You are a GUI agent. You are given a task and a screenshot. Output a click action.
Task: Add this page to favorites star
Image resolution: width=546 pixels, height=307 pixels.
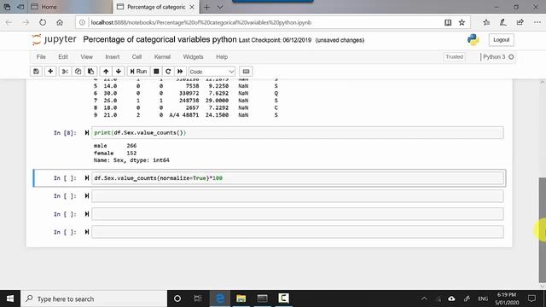pos(462,22)
